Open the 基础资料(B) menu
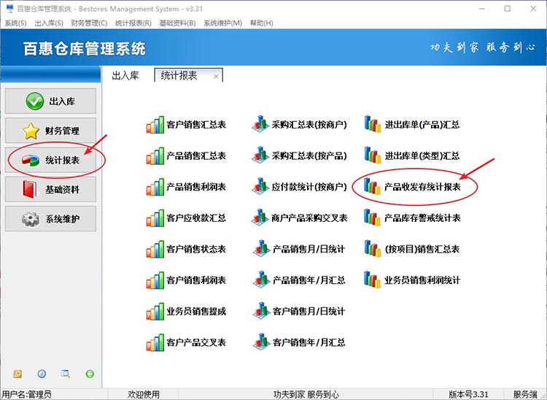 (177, 23)
